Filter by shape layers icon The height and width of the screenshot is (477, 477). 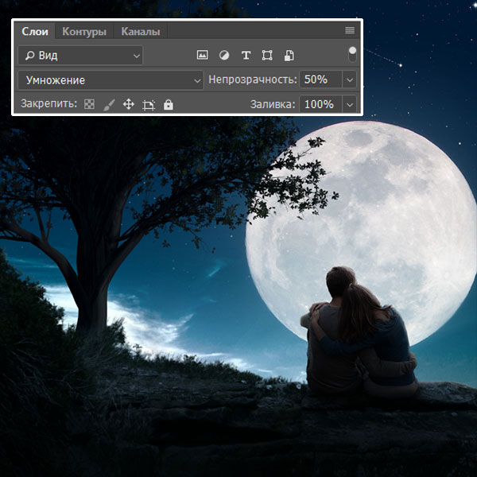click(267, 56)
